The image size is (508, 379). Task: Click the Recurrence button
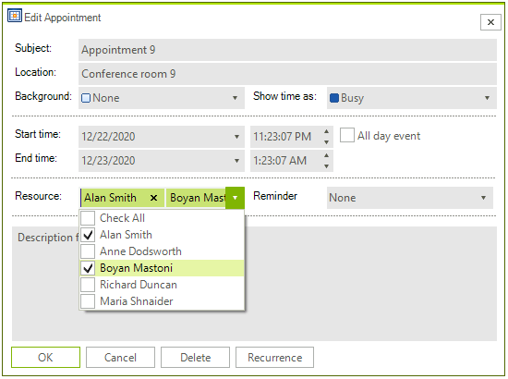(x=274, y=358)
